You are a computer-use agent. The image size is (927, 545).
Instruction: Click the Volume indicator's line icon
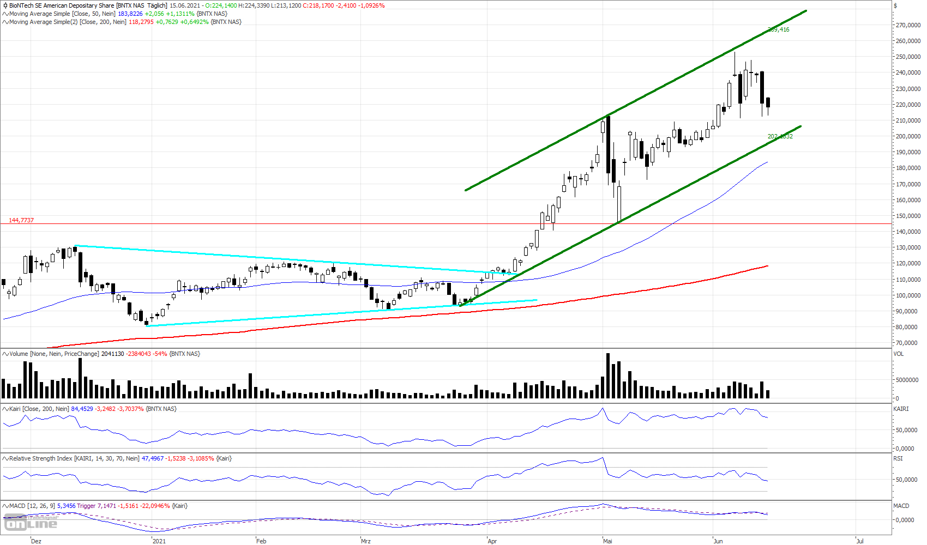tap(5, 354)
